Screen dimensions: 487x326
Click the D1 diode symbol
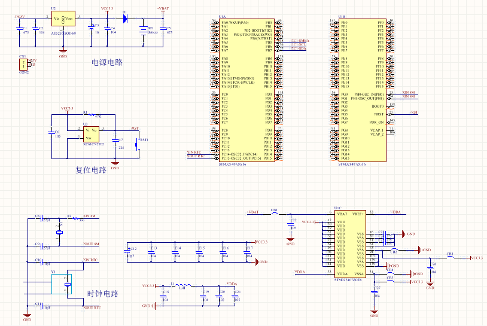125,18
